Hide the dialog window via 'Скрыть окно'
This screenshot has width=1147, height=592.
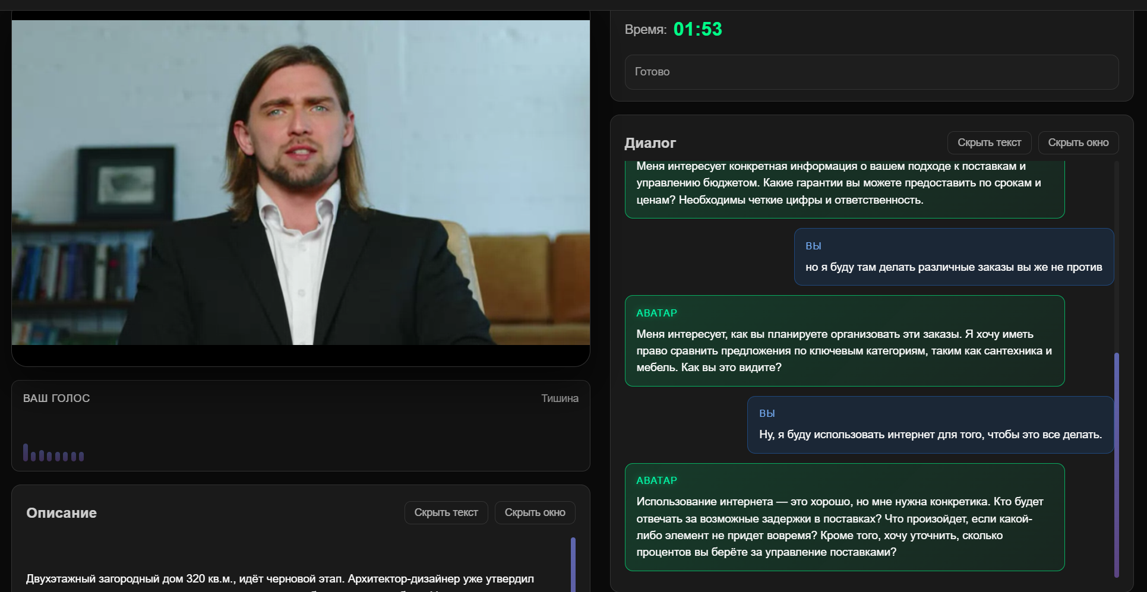coord(1078,143)
